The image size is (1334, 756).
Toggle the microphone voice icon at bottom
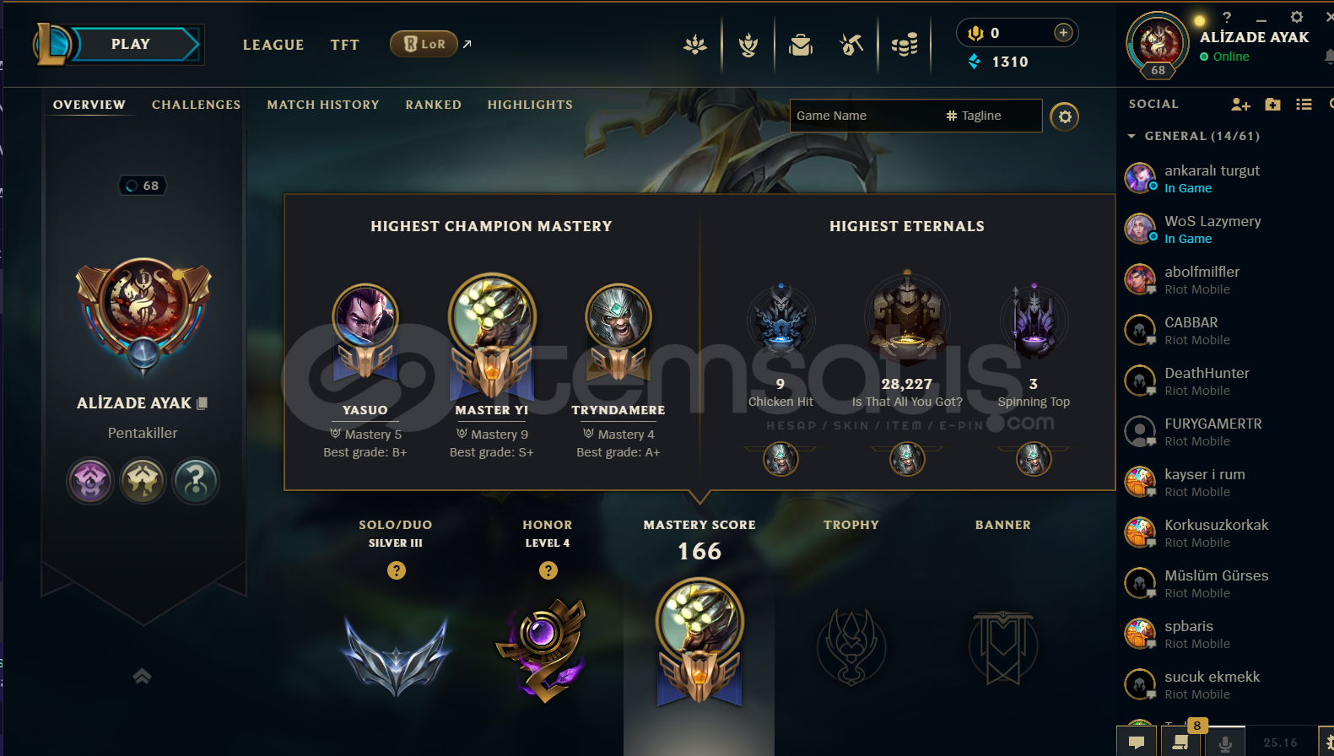coord(1225,743)
